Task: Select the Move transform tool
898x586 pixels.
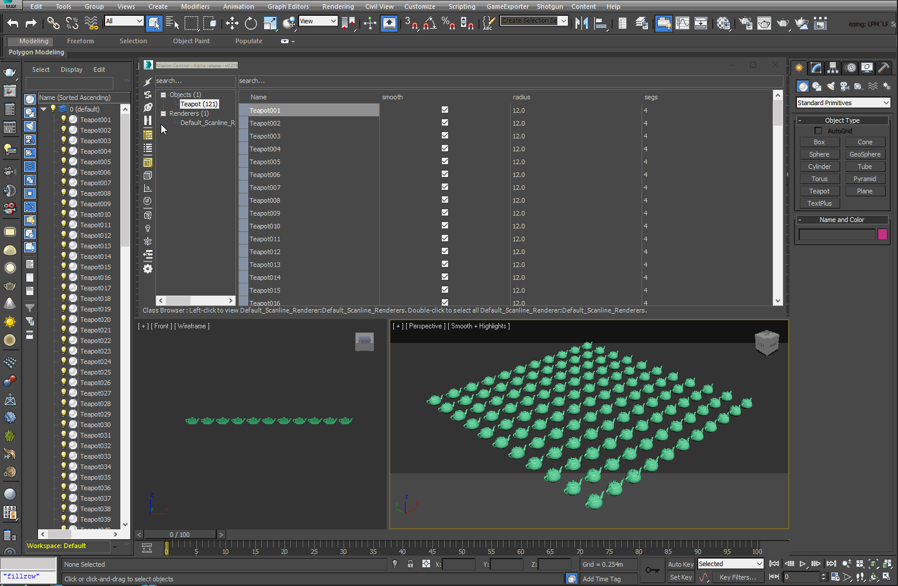Action: tap(232, 23)
